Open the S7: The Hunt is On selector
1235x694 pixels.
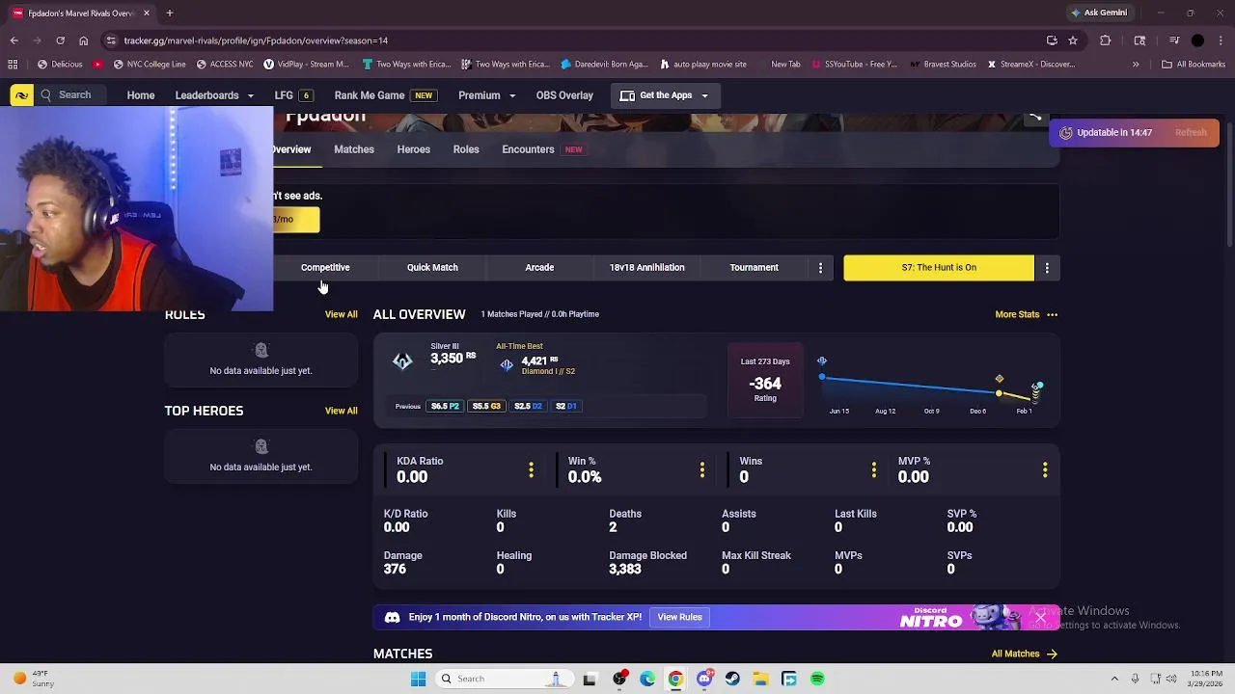pos(939,267)
